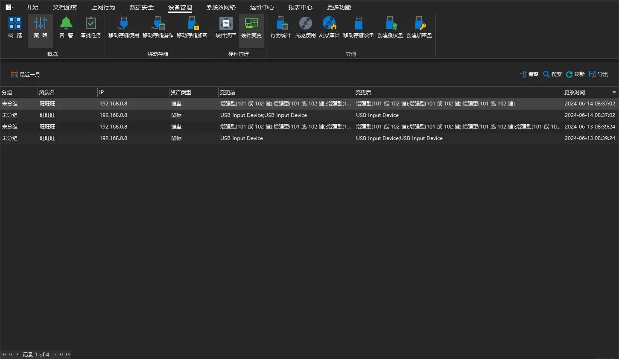
Task: Click 策略 near the search bar
Action: pyautogui.click(x=529, y=74)
